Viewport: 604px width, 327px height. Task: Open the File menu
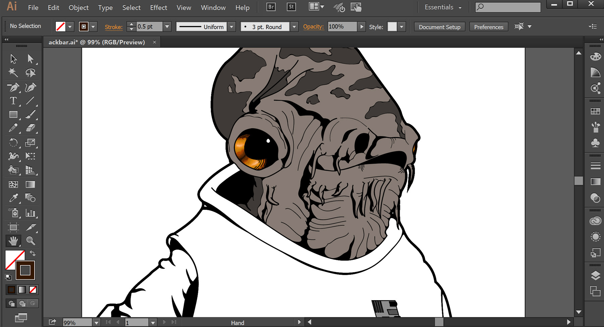(33, 7)
